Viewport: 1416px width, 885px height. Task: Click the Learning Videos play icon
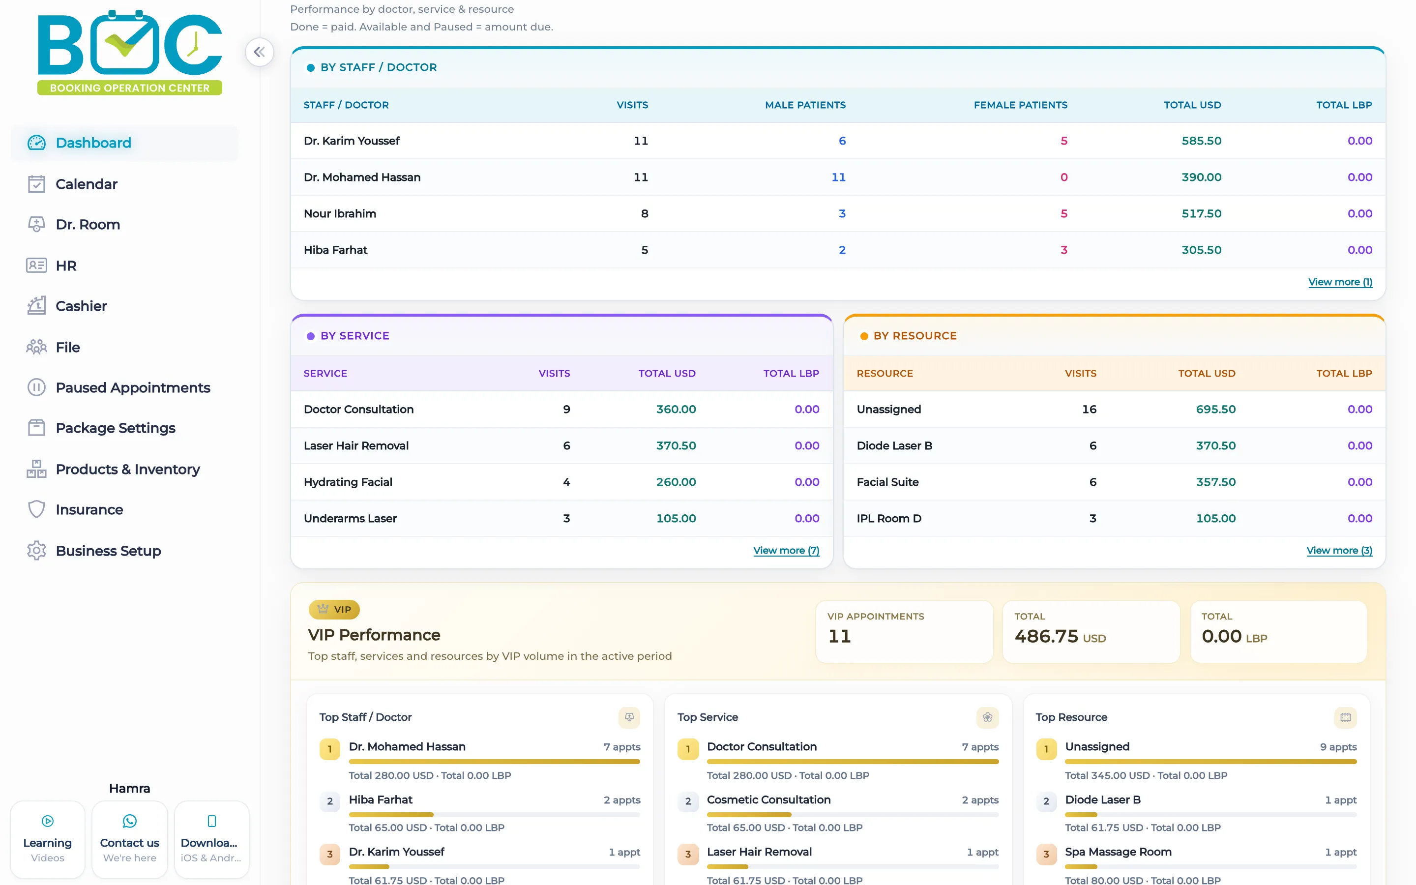47,821
